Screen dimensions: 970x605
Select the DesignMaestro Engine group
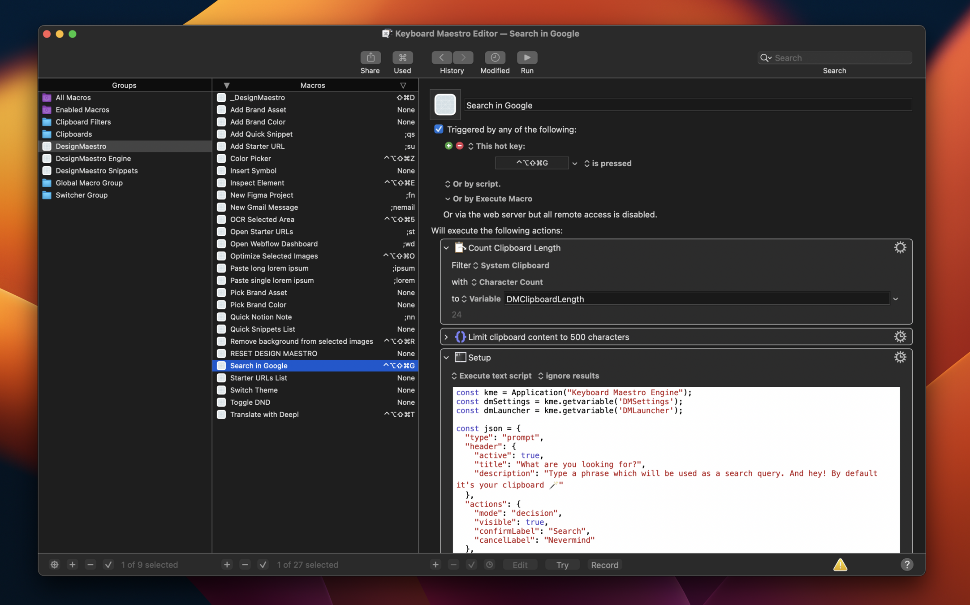[93, 158]
